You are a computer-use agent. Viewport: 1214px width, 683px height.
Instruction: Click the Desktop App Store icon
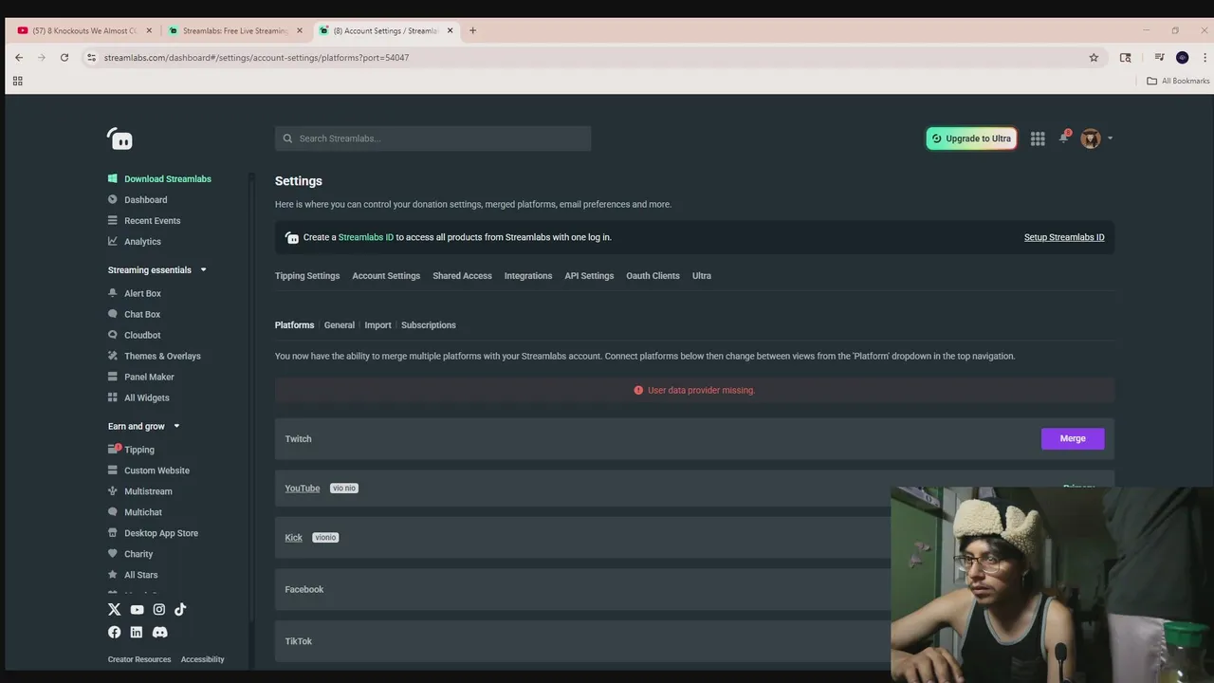[x=113, y=533]
